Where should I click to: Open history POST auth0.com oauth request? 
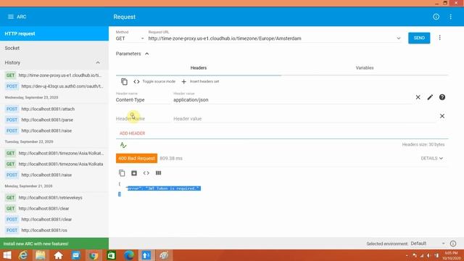coord(54,86)
